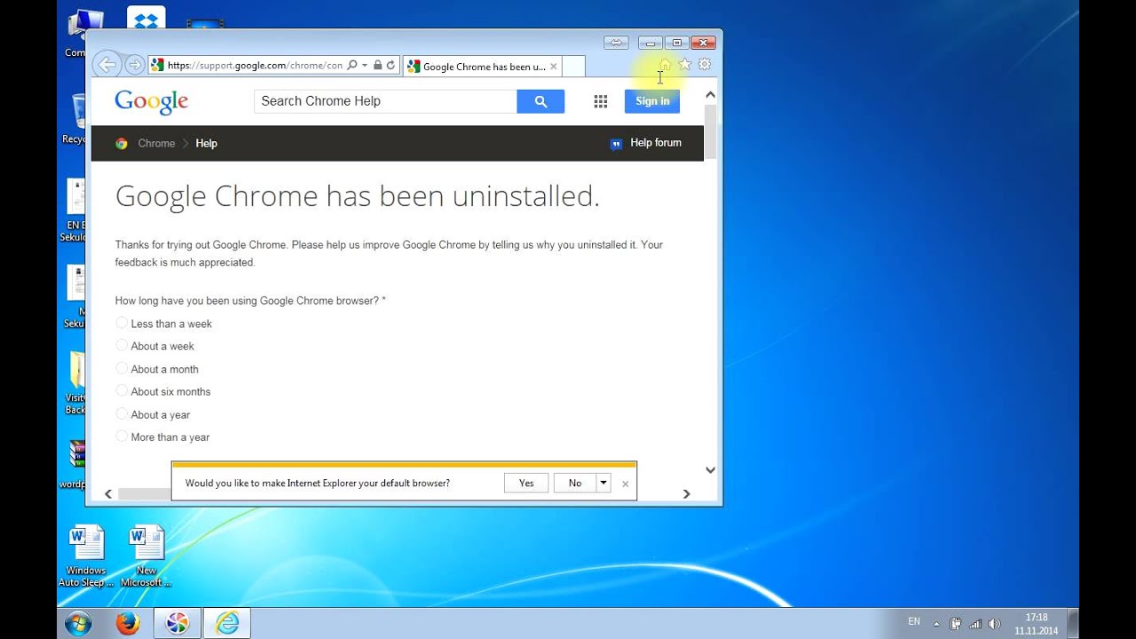This screenshot has width=1136, height=639.
Task: Click the 'Google Chrome has been uninstalled.' heading
Action: tap(358, 196)
